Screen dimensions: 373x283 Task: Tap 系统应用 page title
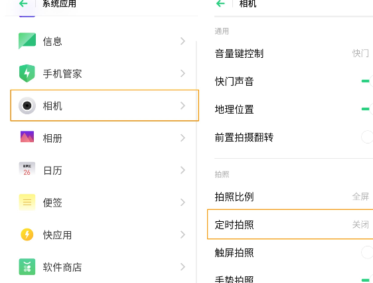click(x=59, y=3)
